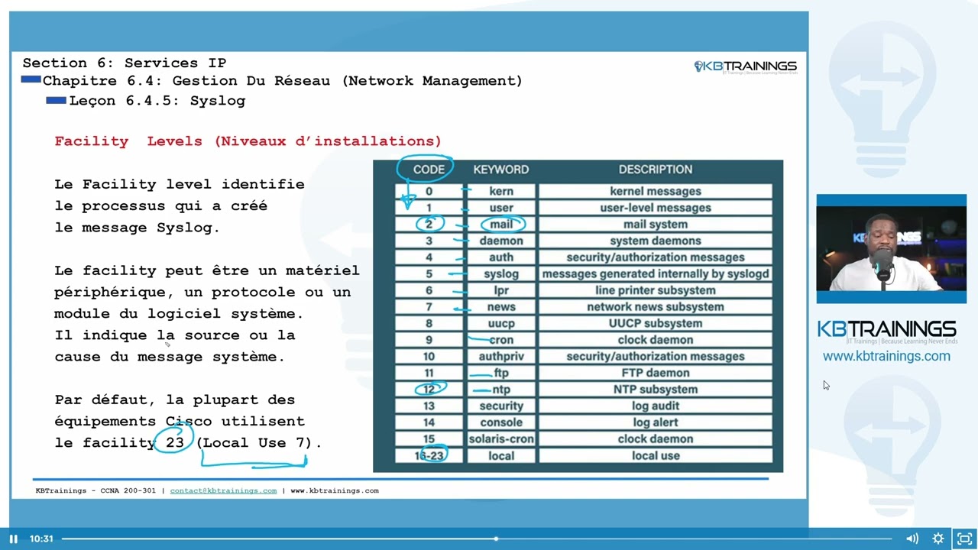
Task: Click 'KBTrainings - CCNA 200-301' footer text
Action: click(96, 490)
